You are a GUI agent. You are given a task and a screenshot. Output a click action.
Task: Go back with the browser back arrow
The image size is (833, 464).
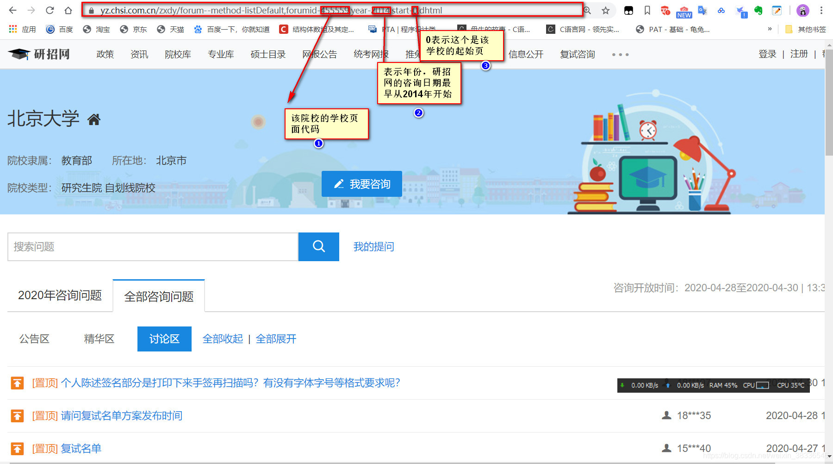12,10
